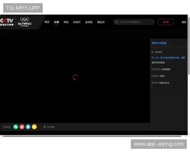Share via the yellow Qzone star icon
This screenshot has width=190, height=152.
[34, 127]
